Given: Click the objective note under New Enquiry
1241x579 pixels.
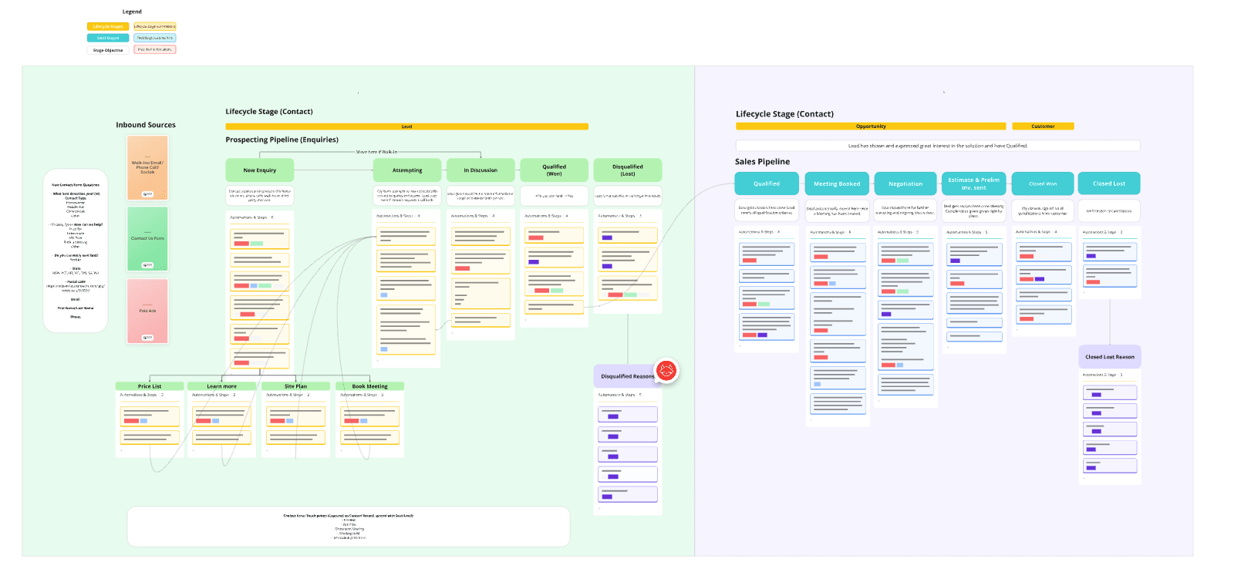Looking at the screenshot, I should [x=260, y=196].
